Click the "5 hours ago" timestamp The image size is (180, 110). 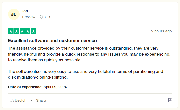[x=161, y=31]
